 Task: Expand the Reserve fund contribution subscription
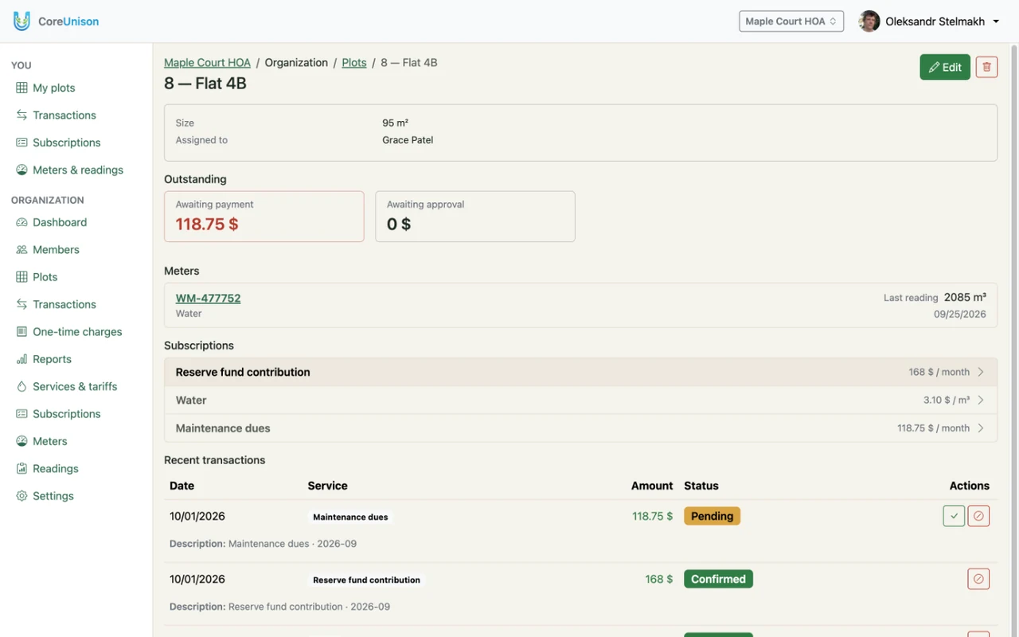click(x=580, y=373)
